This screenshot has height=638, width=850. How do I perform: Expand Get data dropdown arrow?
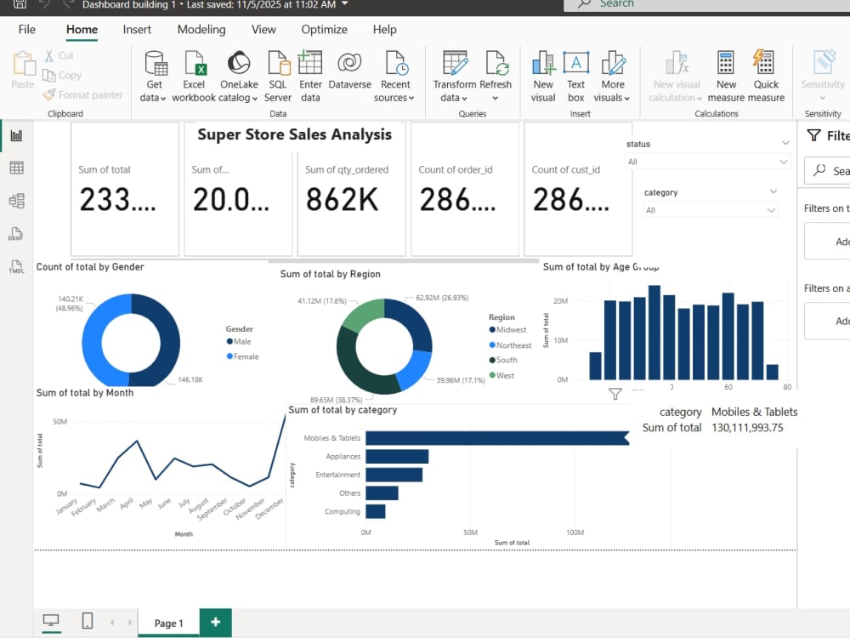163,98
